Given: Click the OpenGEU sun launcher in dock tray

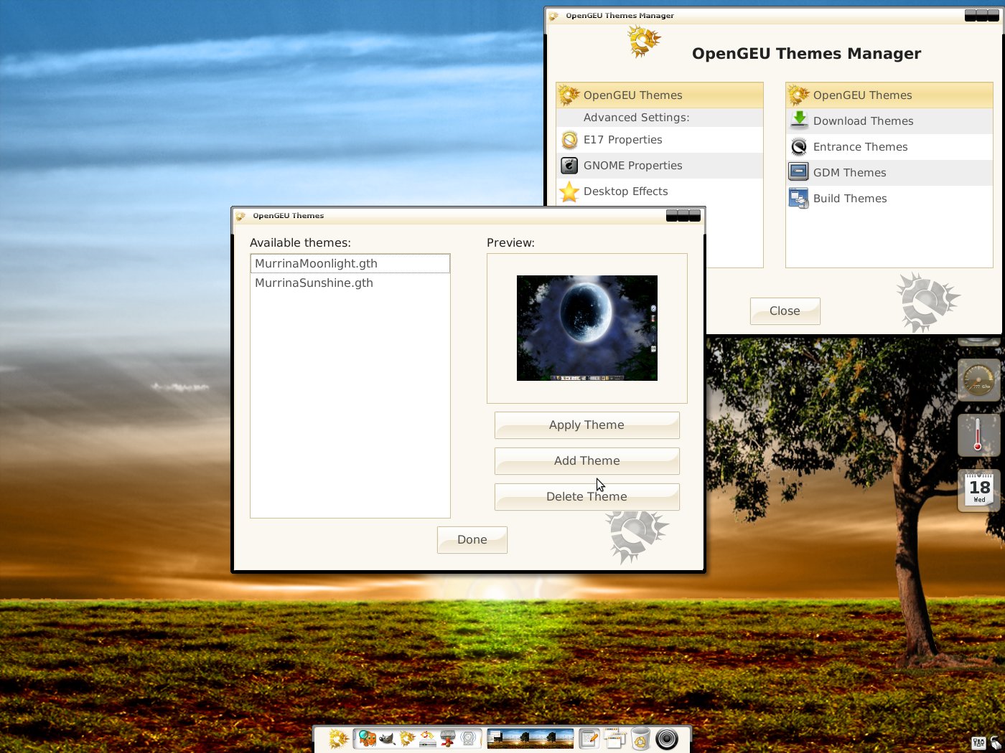Looking at the screenshot, I should tap(408, 738).
